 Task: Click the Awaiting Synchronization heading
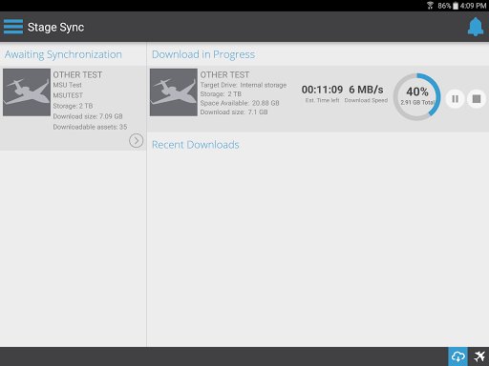(63, 54)
